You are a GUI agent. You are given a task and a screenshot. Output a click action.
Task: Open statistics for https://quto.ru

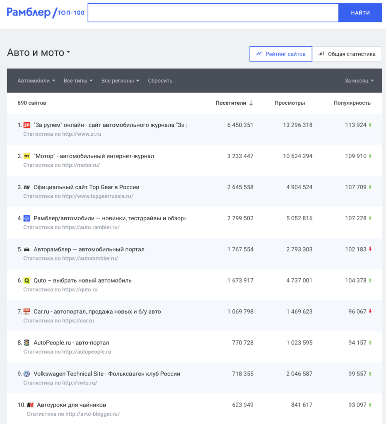60,289
